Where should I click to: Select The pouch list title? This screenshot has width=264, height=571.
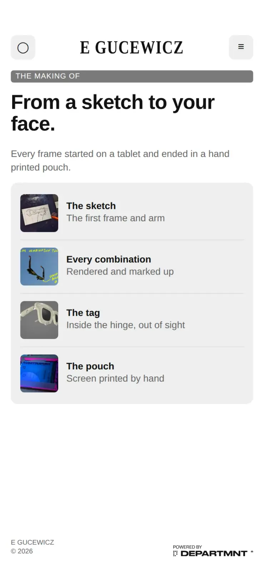[90, 366]
